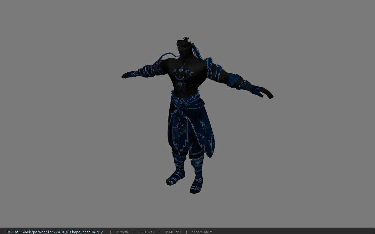Screen dimensions: 375x234
Task: Click the 'nincs anim' animation status
Action: 202,232
